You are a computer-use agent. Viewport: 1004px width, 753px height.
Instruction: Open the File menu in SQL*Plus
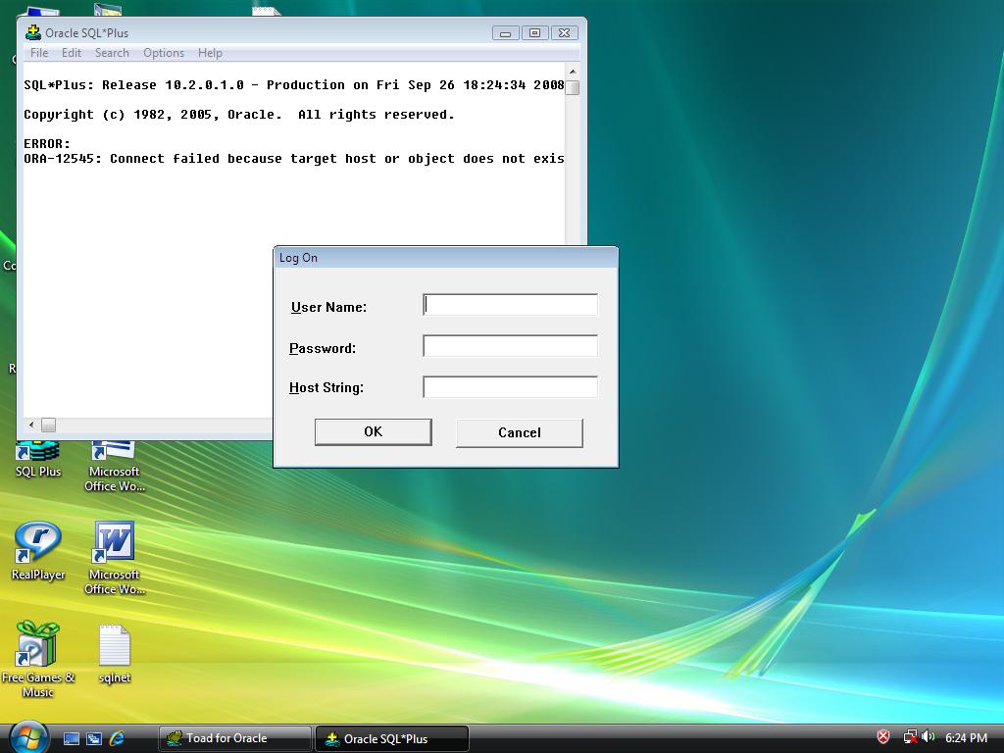[x=39, y=53]
